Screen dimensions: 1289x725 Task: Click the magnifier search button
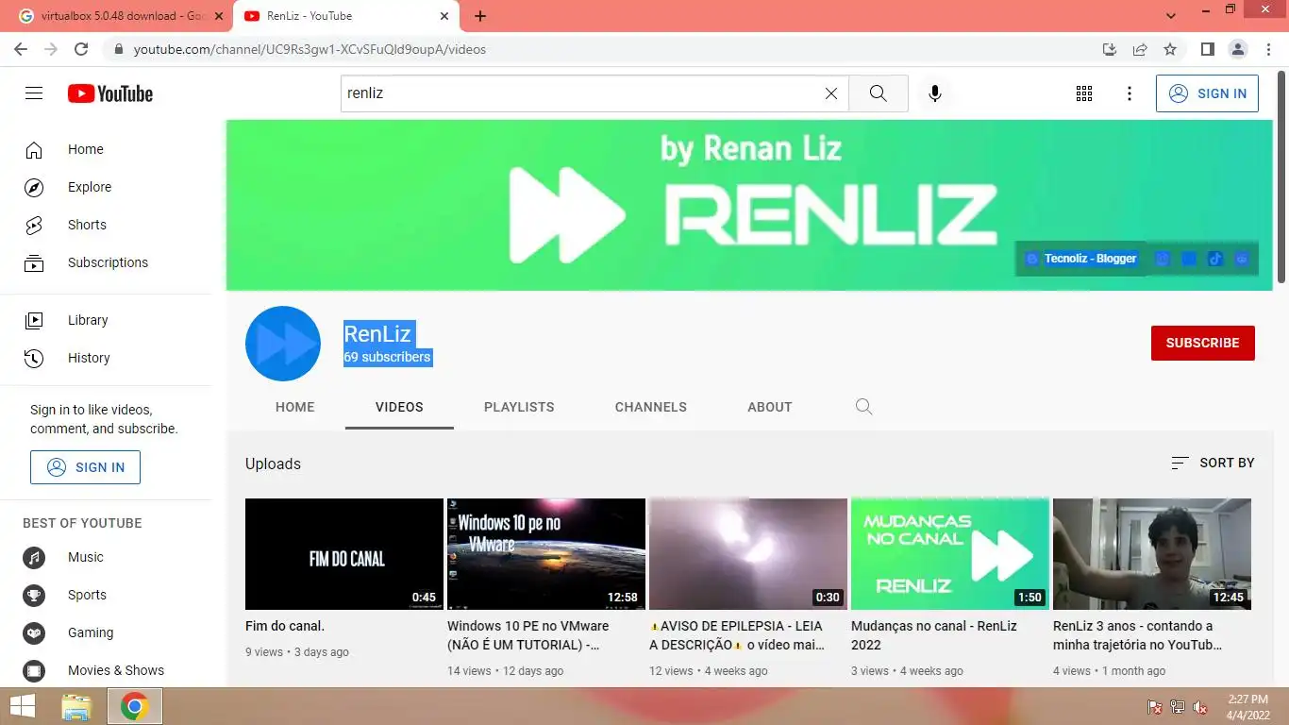[x=878, y=93]
